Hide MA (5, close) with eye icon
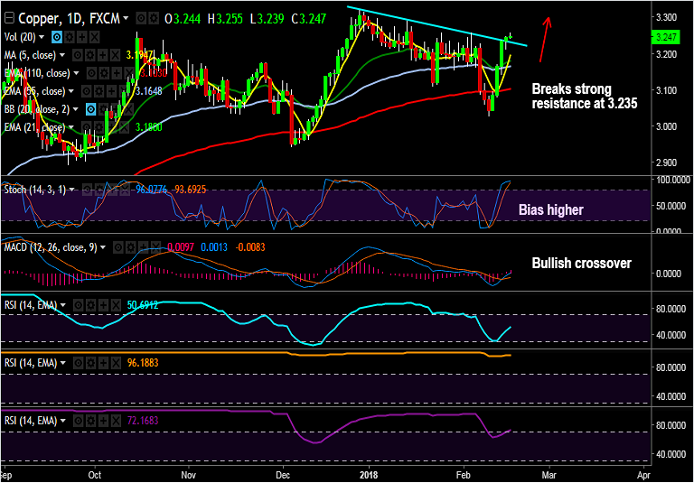This screenshot has height=483, width=694. pos(78,55)
